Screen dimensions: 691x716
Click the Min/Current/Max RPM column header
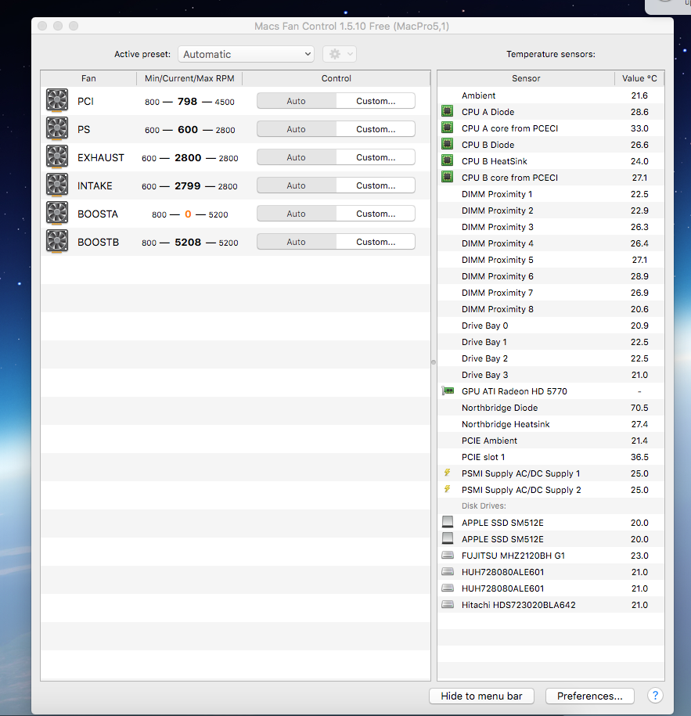click(189, 78)
